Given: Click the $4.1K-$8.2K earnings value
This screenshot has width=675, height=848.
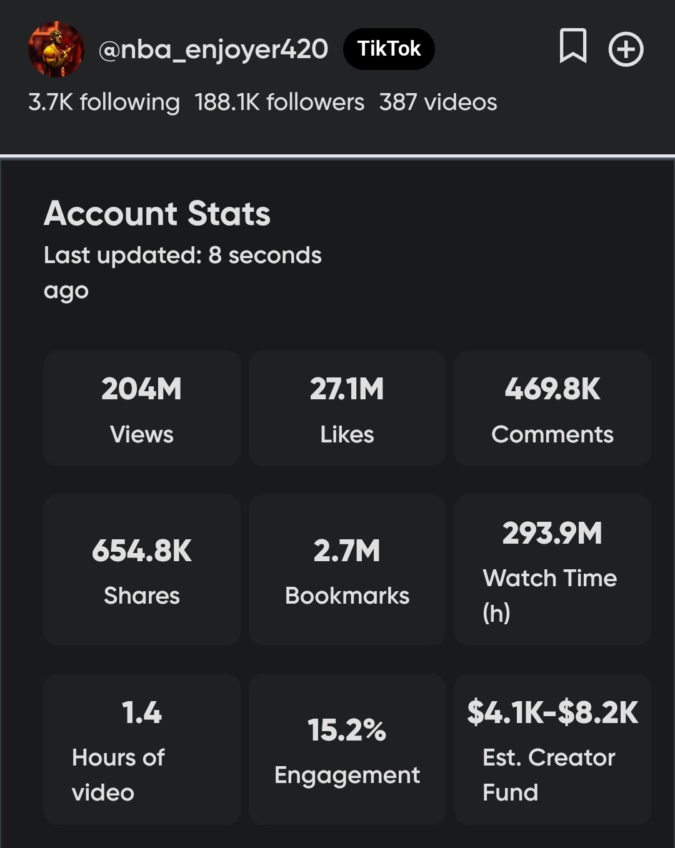Looking at the screenshot, I should coord(552,712).
